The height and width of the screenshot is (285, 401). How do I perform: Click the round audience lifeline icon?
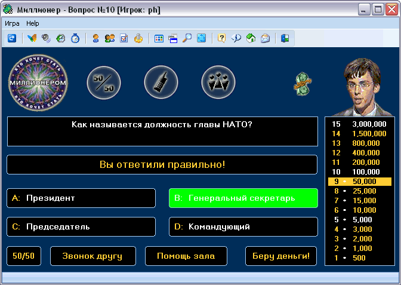tap(218, 83)
